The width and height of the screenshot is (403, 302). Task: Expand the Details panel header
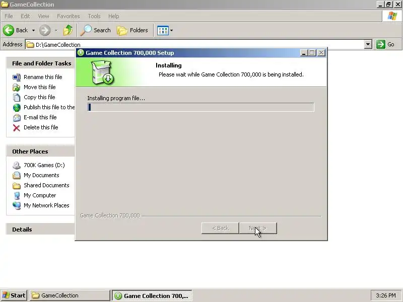40,230
